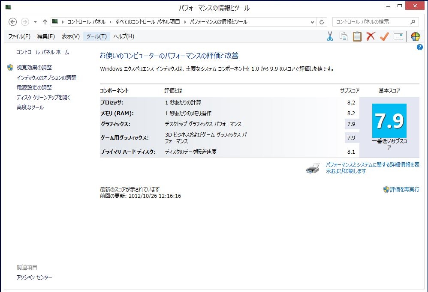
Task: Click the window icon in title bar
Action: pos(8,7)
